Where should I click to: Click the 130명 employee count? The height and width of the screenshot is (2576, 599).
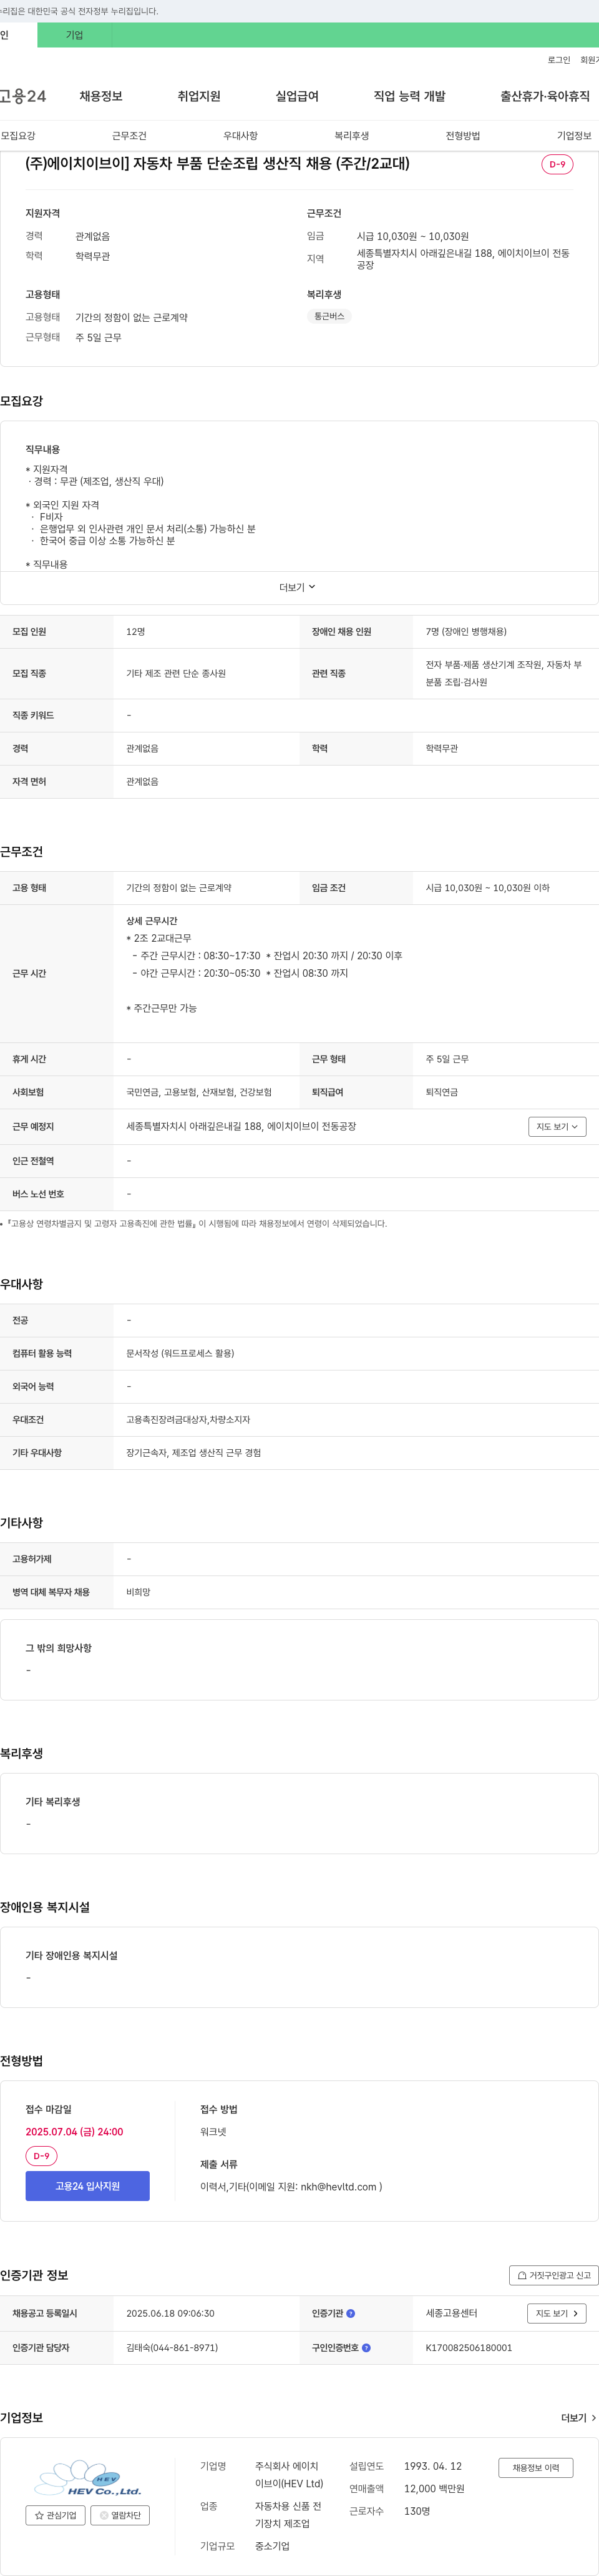[x=416, y=2511]
